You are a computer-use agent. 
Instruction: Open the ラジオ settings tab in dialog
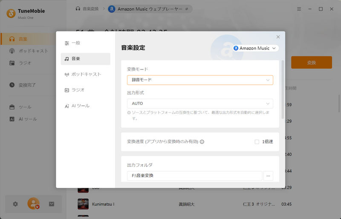point(85,90)
